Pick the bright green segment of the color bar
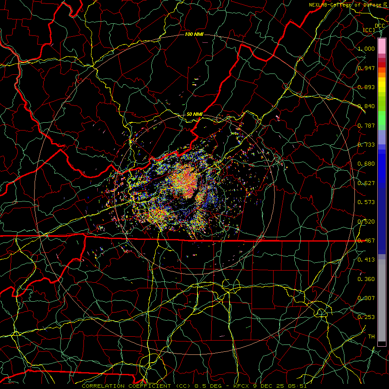This screenshot has width=389, height=389. (382, 118)
